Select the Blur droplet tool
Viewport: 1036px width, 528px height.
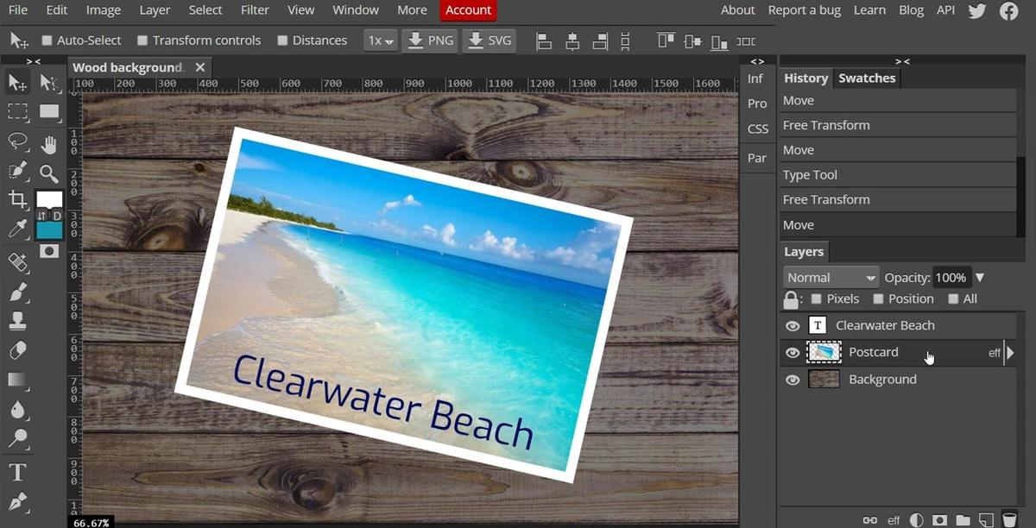point(17,409)
